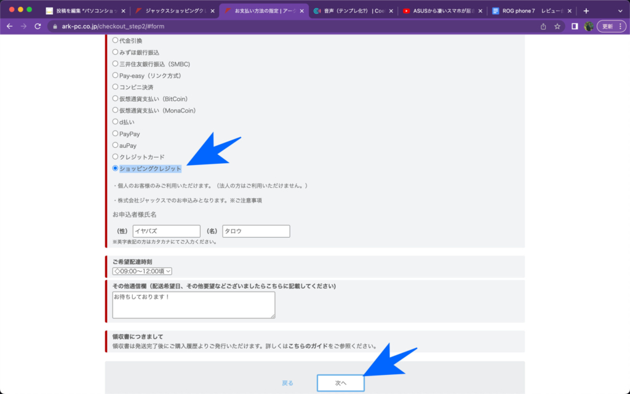Click the browser back arrow
This screenshot has width=630, height=394.
(9, 26)
